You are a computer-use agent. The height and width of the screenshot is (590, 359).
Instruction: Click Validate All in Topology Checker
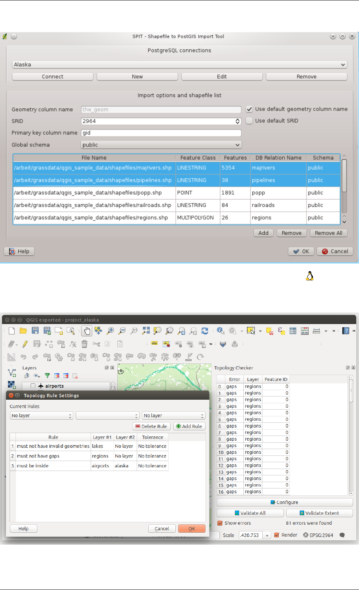click(250, 513)
